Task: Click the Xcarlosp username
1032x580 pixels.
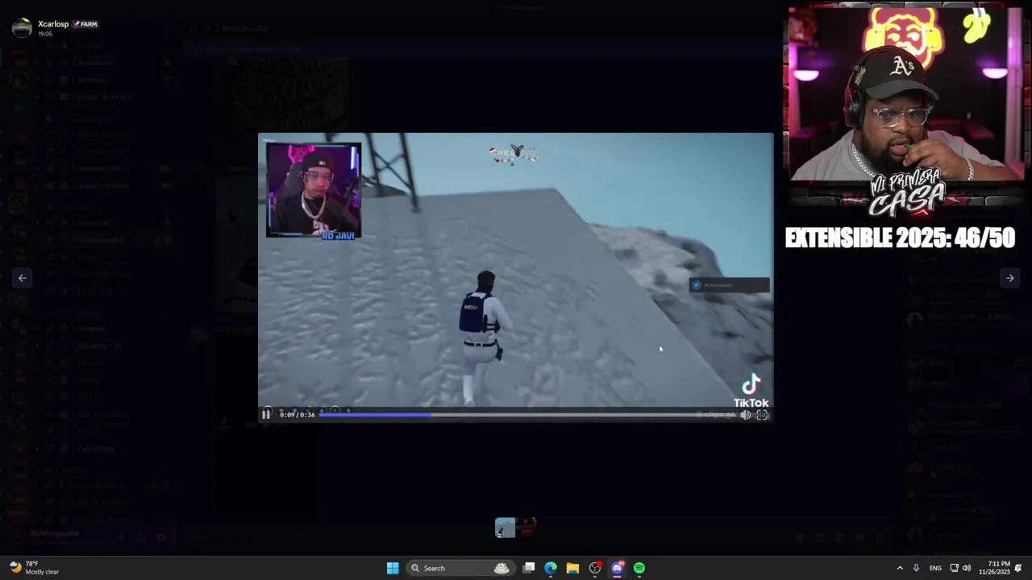Action: tap(53, 24)
